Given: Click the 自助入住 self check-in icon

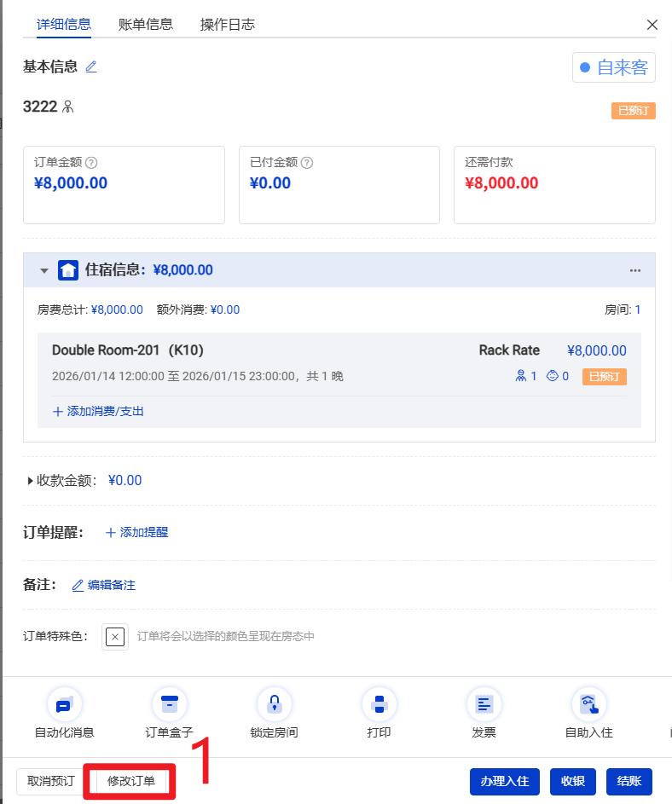Looking at the screenshot, I should (588, 705).
